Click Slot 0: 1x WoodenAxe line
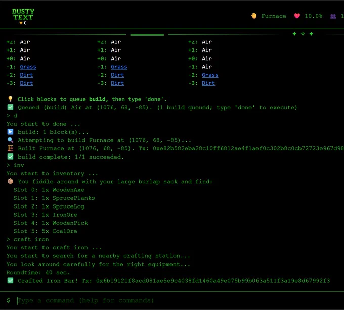Image resolution: width=344 pixels, height=310 pixels. [49, 190]
